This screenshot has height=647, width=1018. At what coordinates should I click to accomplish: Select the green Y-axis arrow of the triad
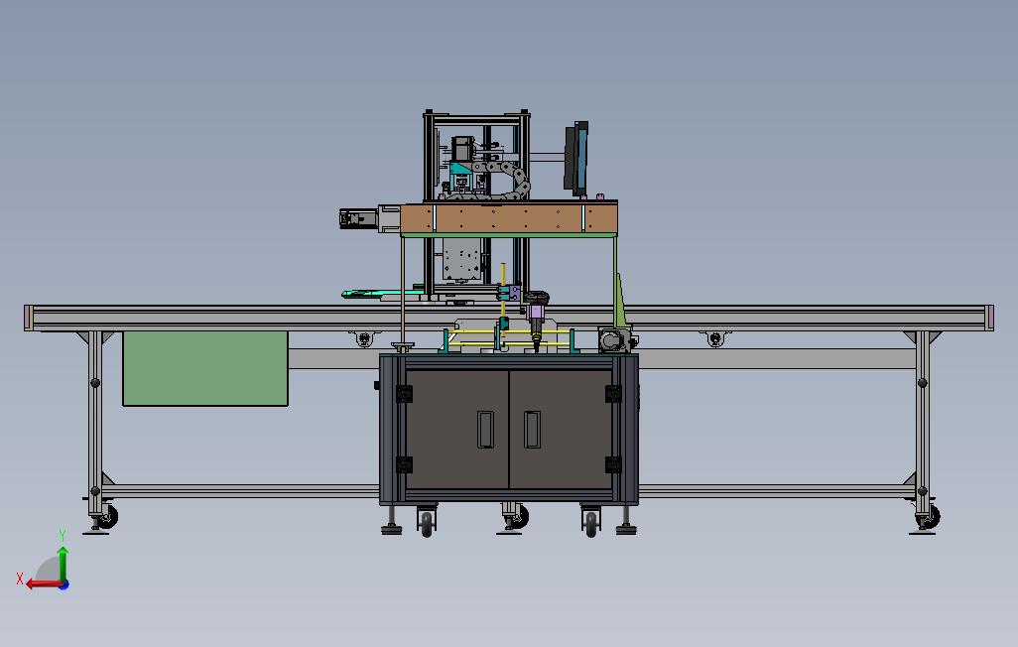coord(63,564)
